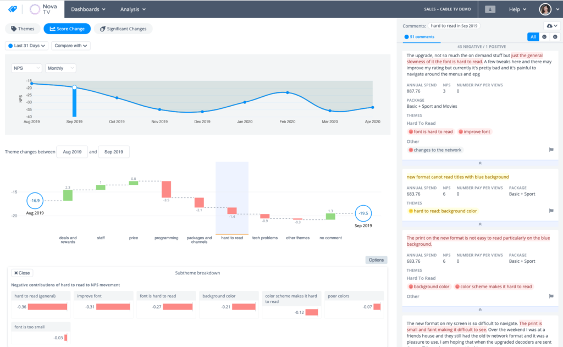Open the Analysis menu
Image resolution: width=563 pixels, height=347 pixels.
(133, 9)
